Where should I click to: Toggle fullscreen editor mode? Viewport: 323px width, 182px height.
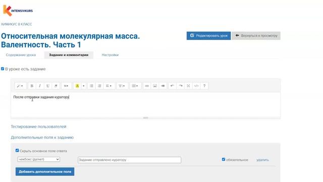[x=188, y=86]
